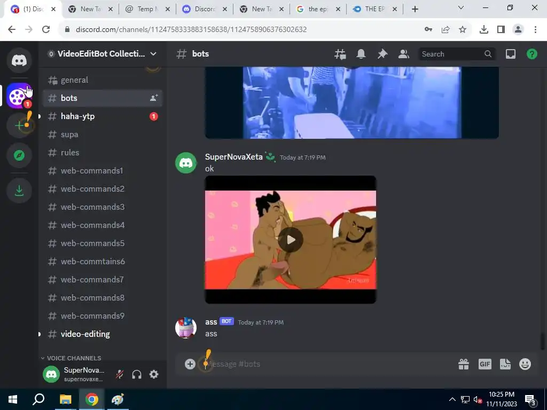The width and height of the screenshot is (547, 410).
Task: Switch to the Temp M... browser tab
Action: [x=147, y=9]
